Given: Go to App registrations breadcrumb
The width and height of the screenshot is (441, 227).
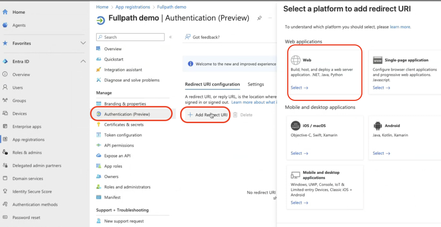Looking at the screenshot, I should 133,7.
